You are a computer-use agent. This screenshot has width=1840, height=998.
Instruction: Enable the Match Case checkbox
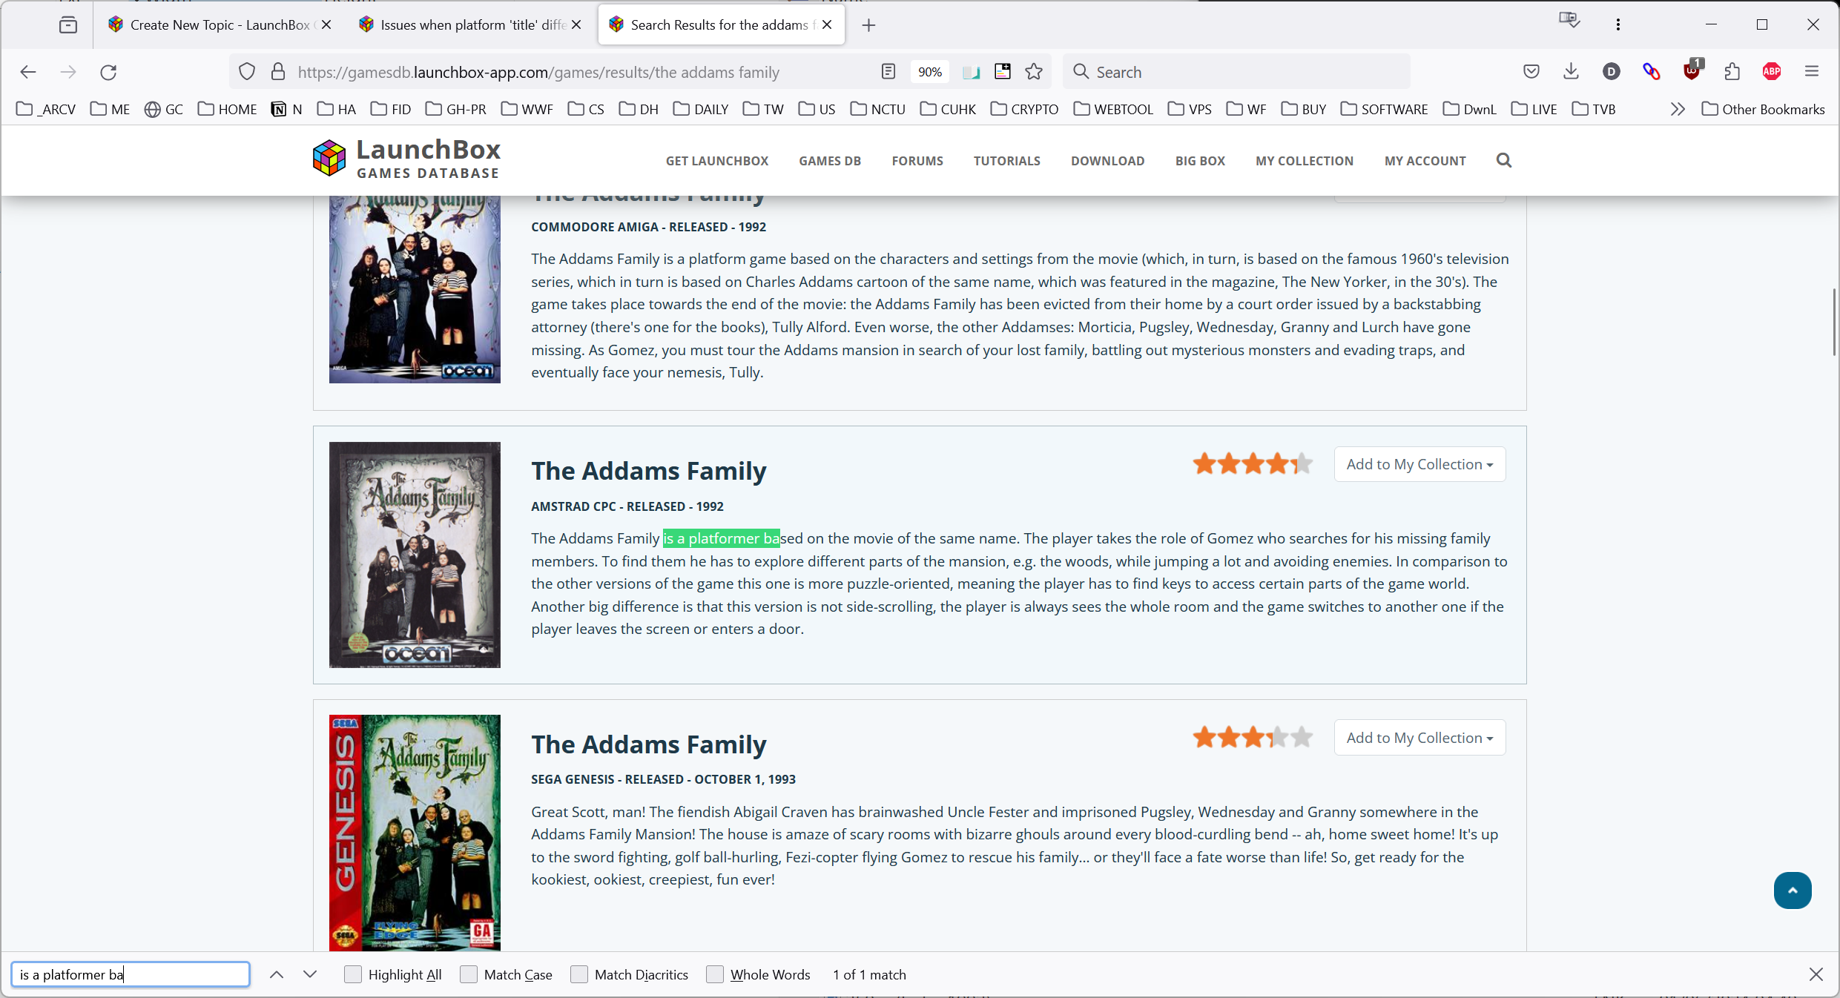coord(469,974)
